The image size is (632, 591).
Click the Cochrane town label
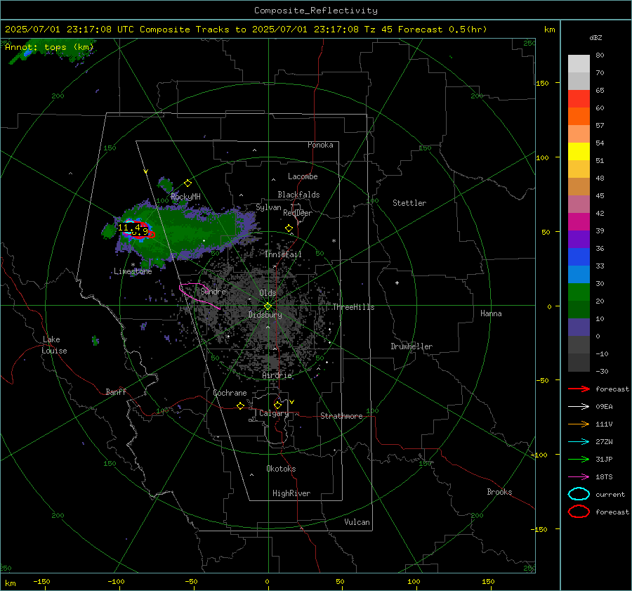click(230, 393)
